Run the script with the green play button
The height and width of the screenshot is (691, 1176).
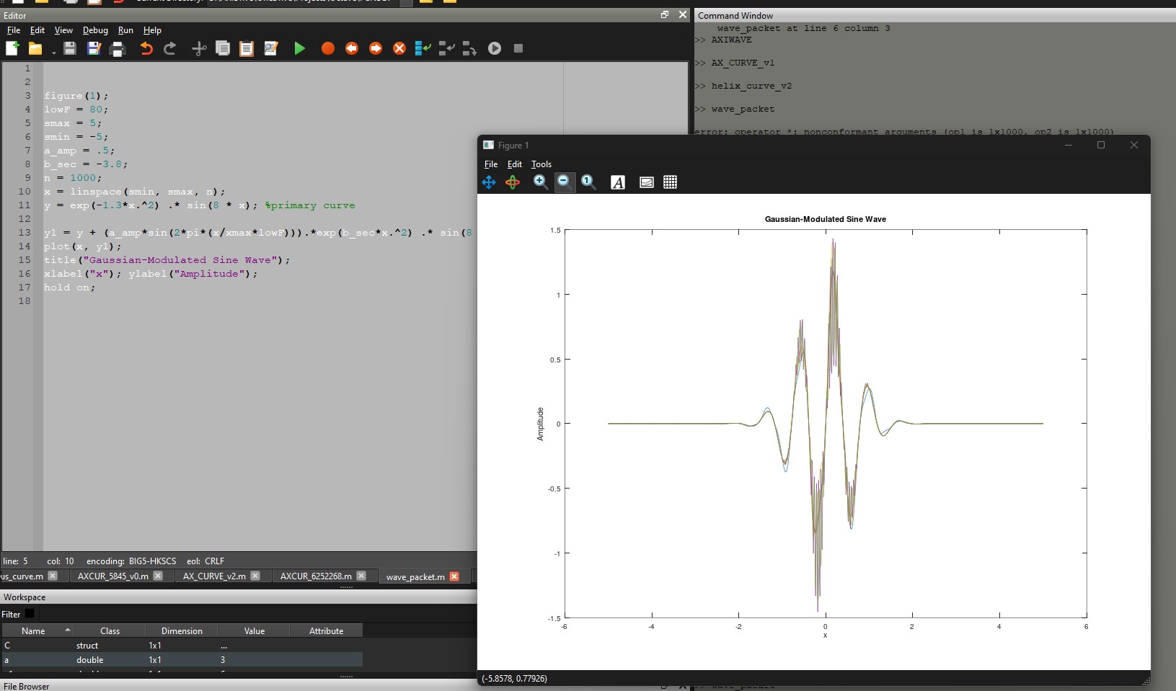(300, 48)
